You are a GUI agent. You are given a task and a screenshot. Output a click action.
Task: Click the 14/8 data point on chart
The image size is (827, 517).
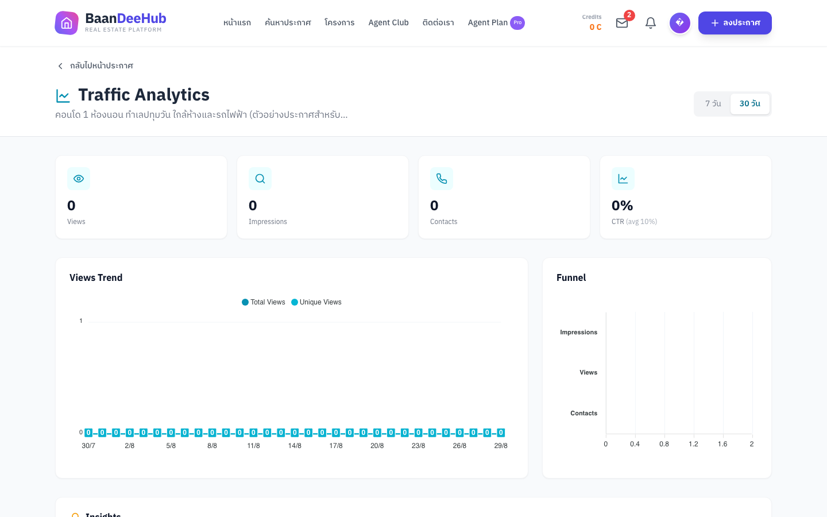click(x=295, y=433)
